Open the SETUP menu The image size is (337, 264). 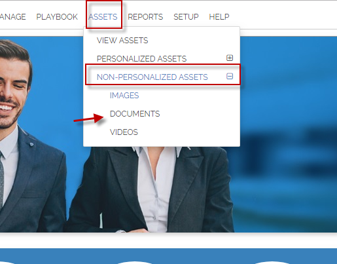(x=186, y=17)
